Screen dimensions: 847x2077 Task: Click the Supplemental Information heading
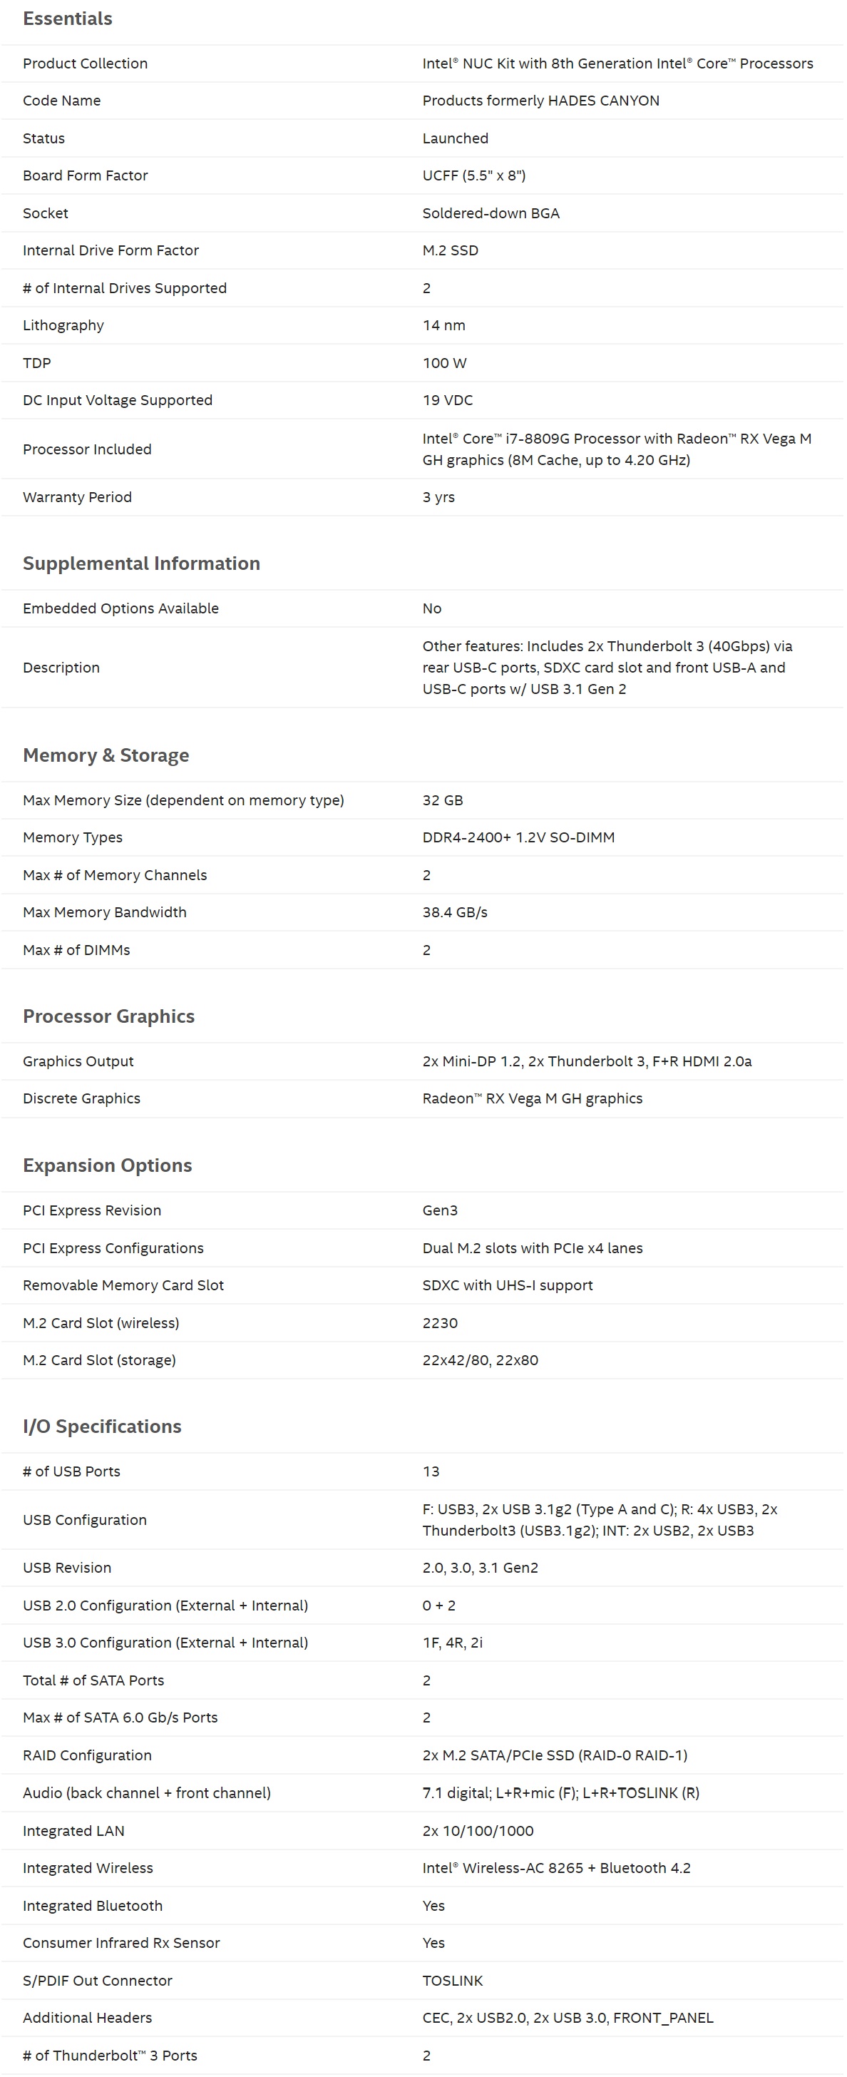coord(141,563)
